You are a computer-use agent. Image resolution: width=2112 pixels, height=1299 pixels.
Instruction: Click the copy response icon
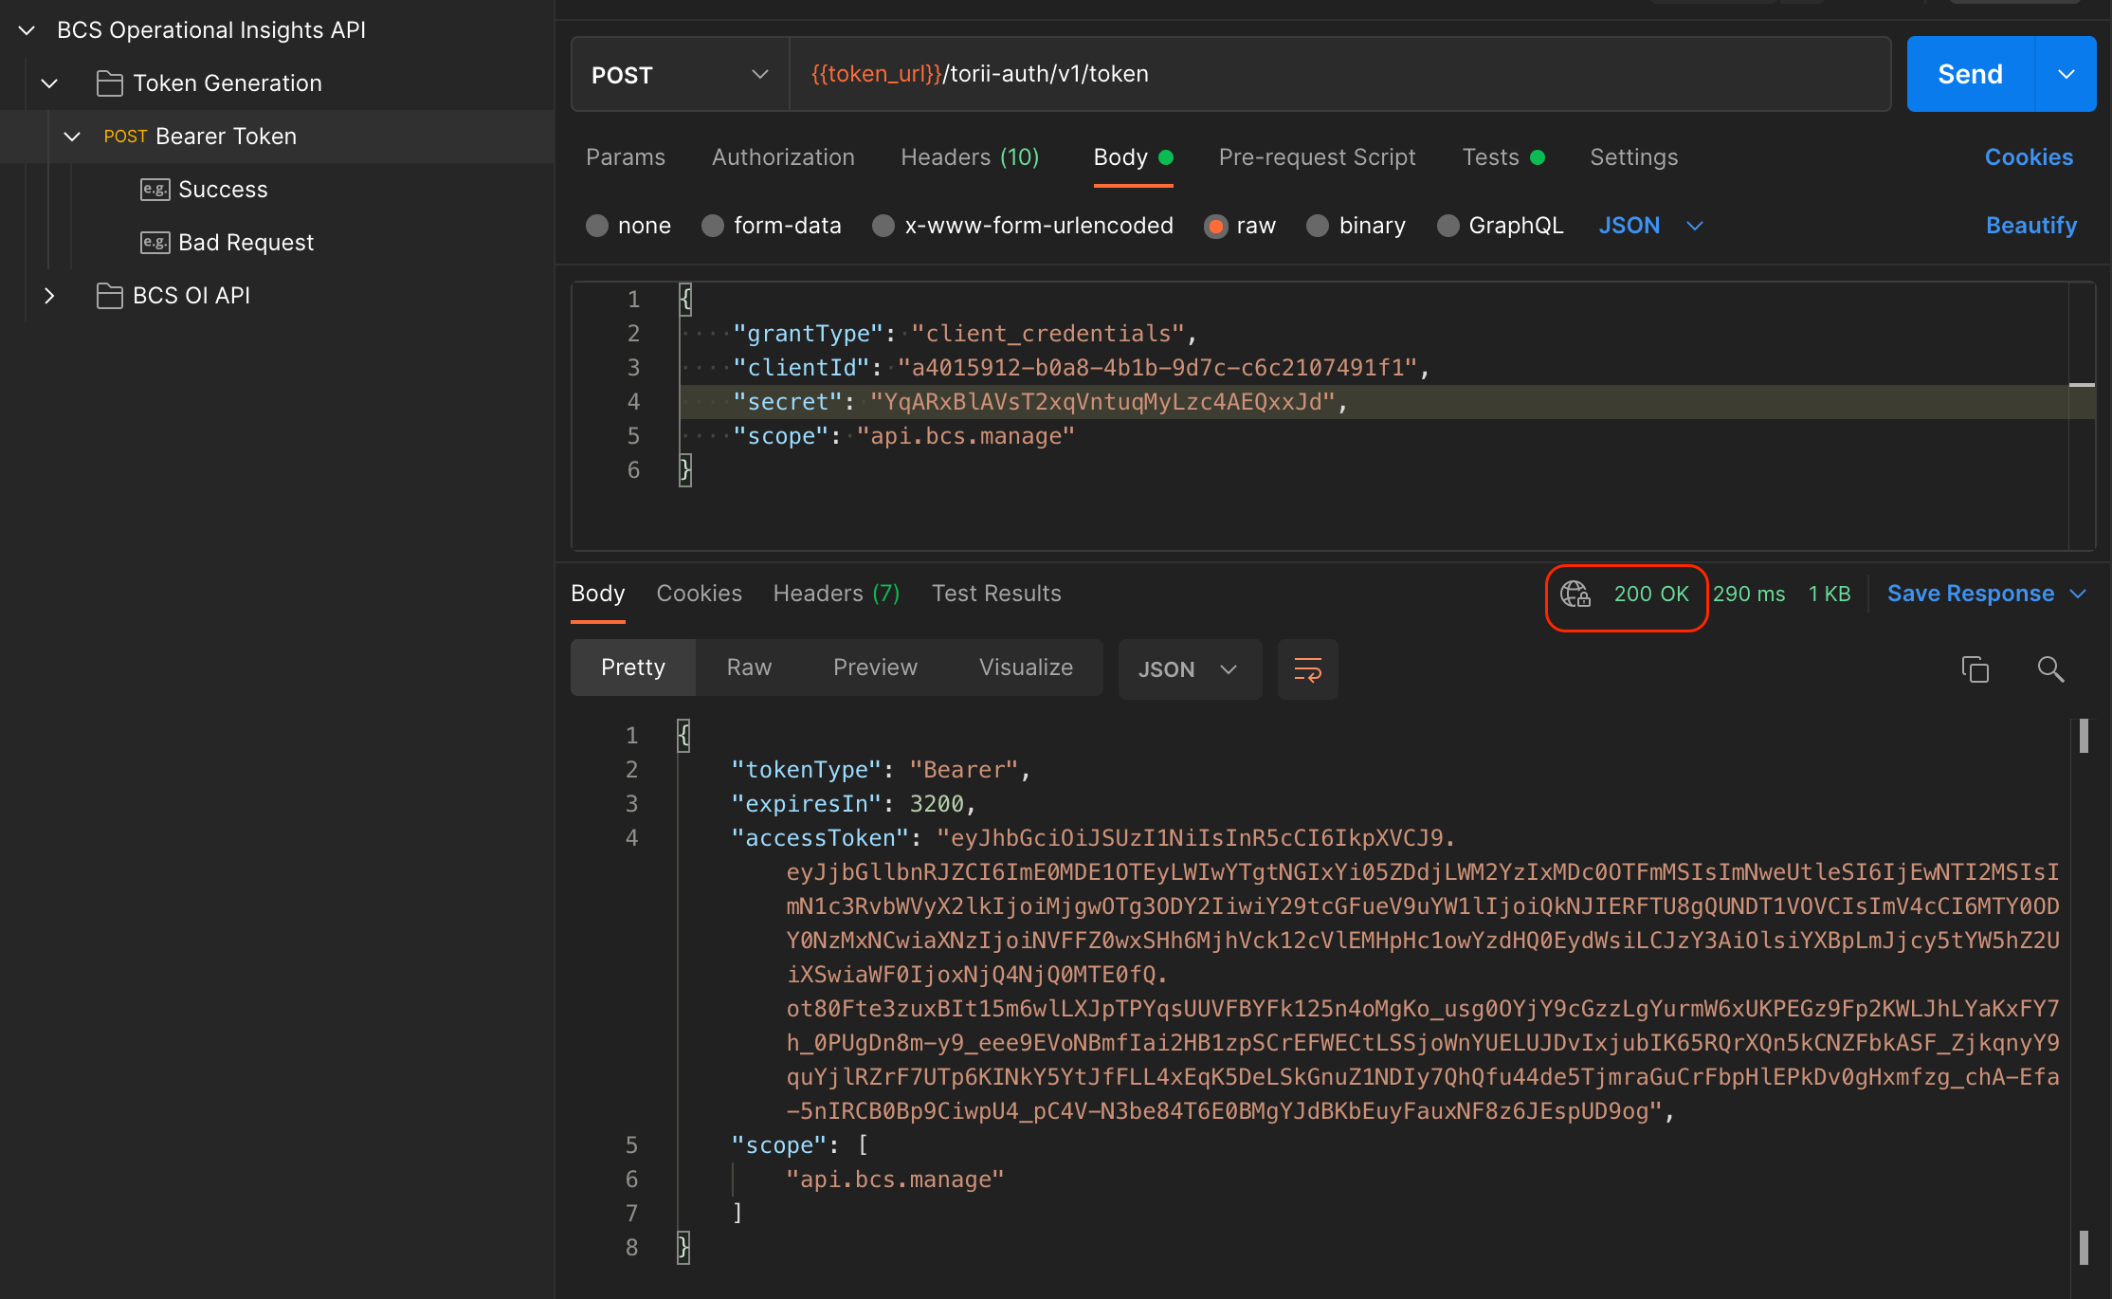pyautogui.click(x=1975, y=669)
